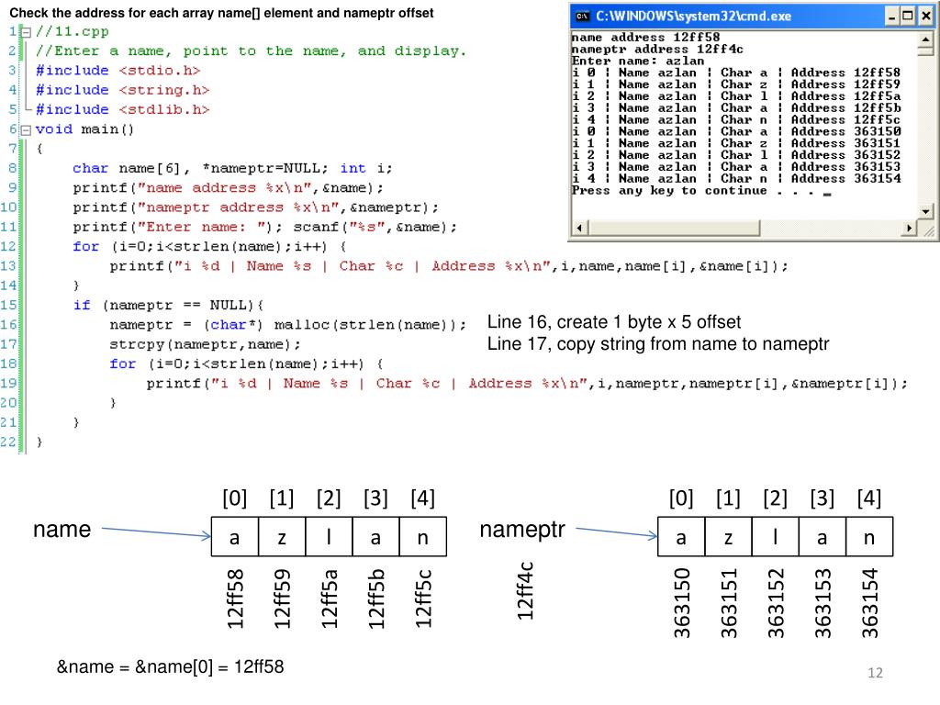Click the 'Line 17, copy string' note
The image size is (940, 705).
[657, 344]
